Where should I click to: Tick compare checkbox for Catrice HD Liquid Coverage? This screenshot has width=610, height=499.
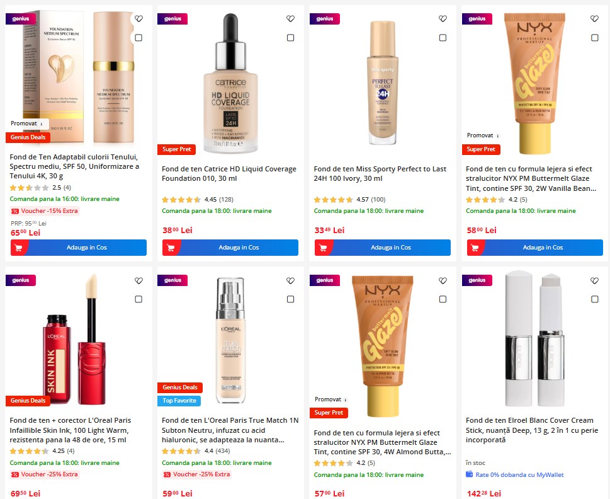tap(290, 38)
